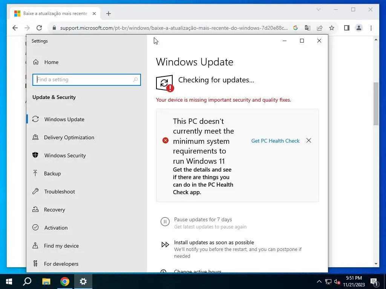Image resolution: width=386 pixels, height=289 pixels.
Task: Click the Windows Security shield icon
Action: pyautogui.click(x=35, y=155)
